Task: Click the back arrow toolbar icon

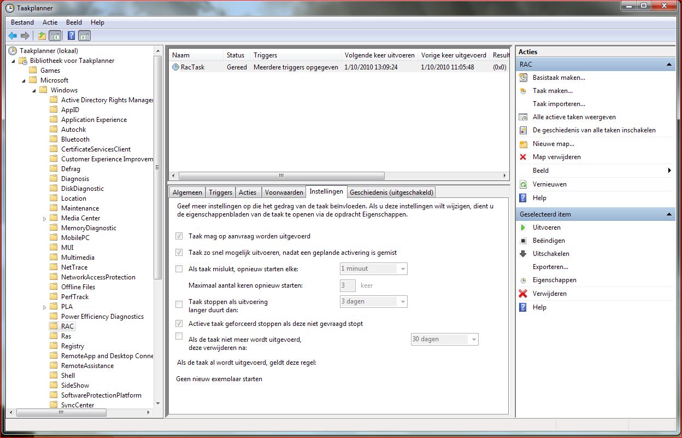Action: click(x=13, y=36)
